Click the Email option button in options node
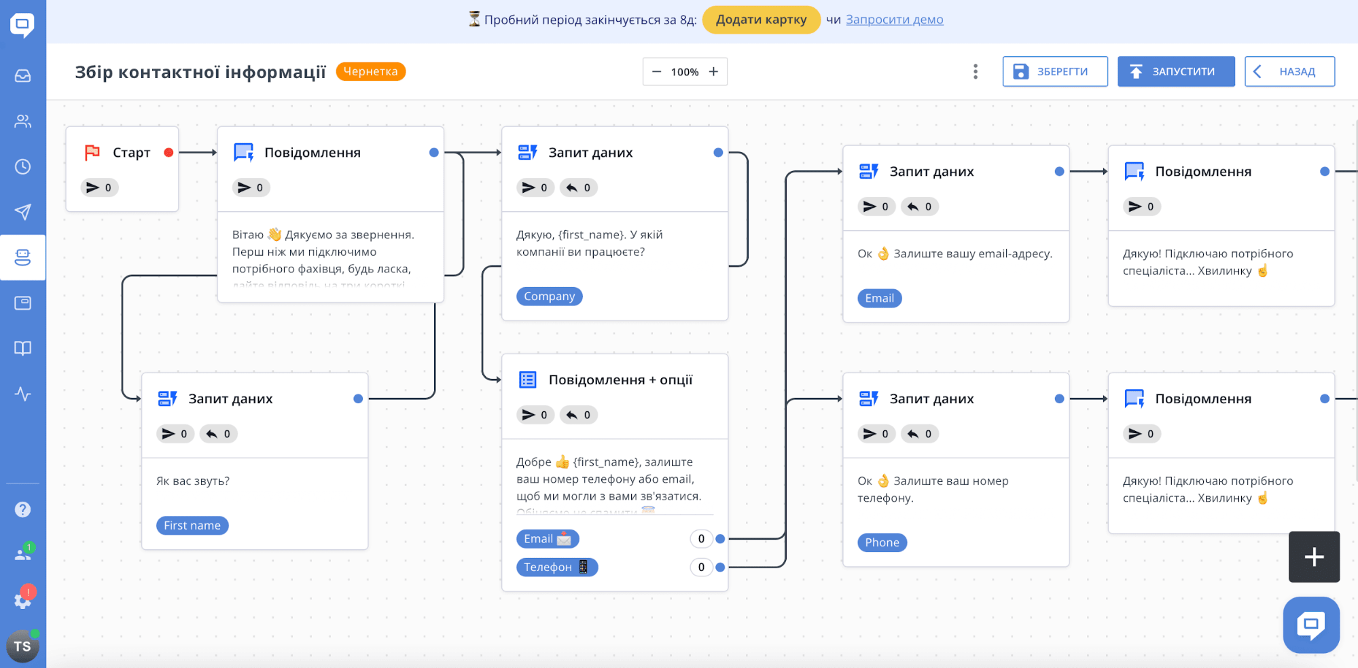 click(548, 539)
